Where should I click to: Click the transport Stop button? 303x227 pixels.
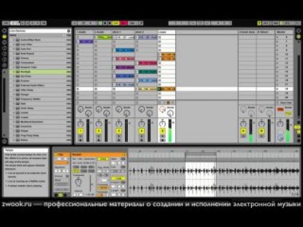tap(105, 23)
